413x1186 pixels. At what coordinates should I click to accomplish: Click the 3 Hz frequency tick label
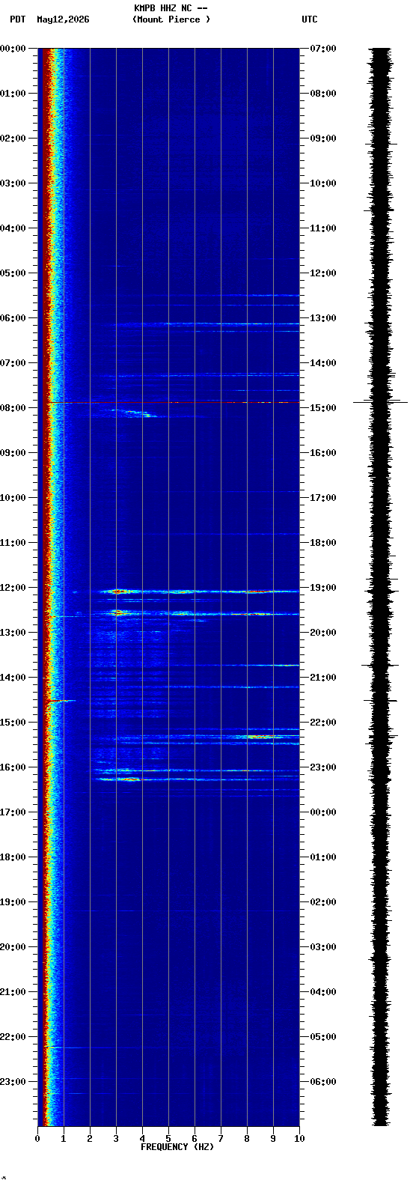116,1139
